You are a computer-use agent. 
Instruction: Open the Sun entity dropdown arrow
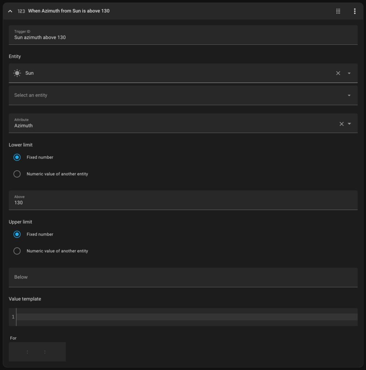click(349, 73)
